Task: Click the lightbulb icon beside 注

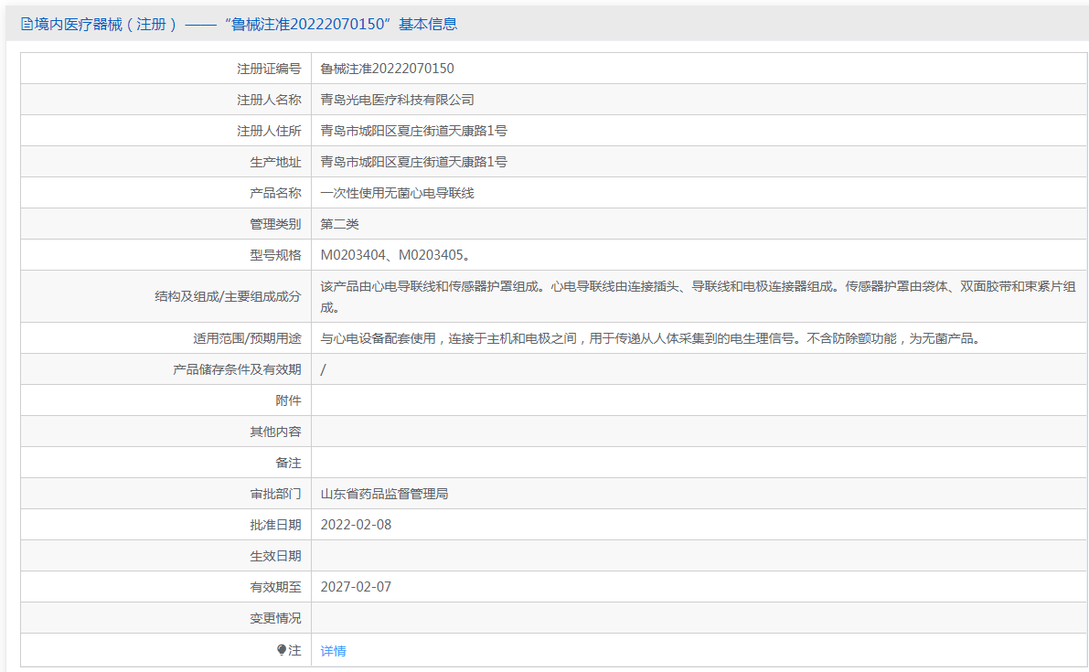Action: pyautogui.click(x=282, y=650)
